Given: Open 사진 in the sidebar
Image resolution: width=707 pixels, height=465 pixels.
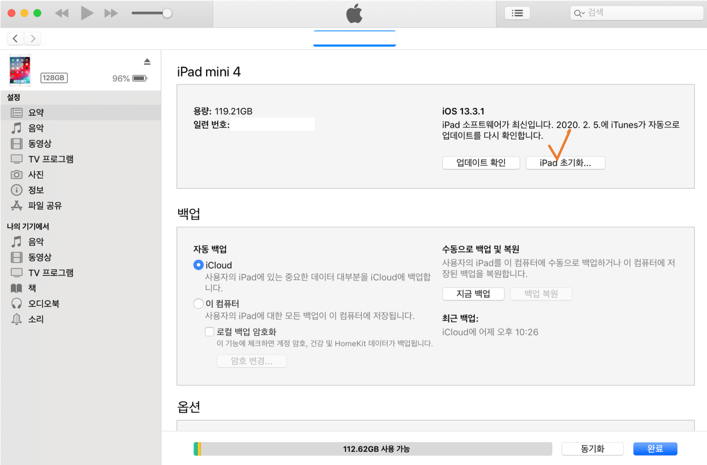Looking at the screenshot, I should [81, 174].
